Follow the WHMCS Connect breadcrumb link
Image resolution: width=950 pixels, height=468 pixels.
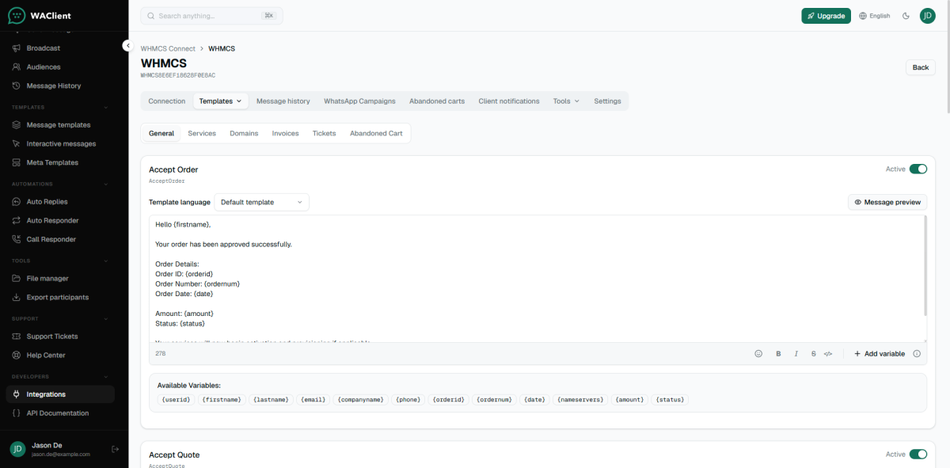tap(168, 49)
